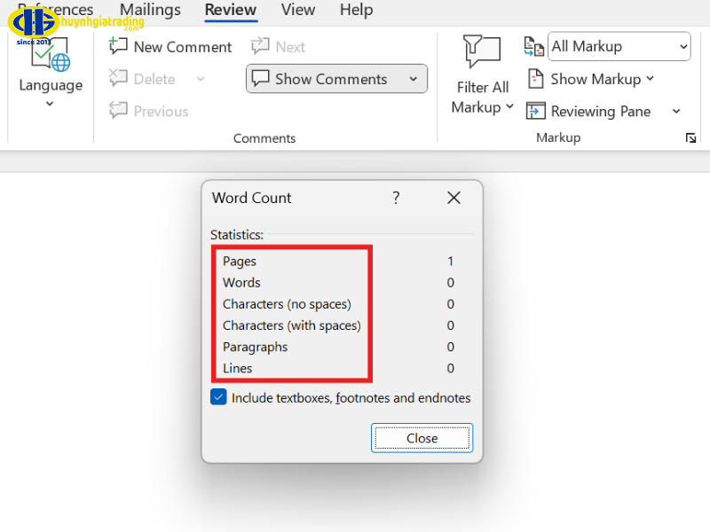Open the Reviewing Pane icon
The width and height of the screenshot is (710, 532).
coord(536,111)
